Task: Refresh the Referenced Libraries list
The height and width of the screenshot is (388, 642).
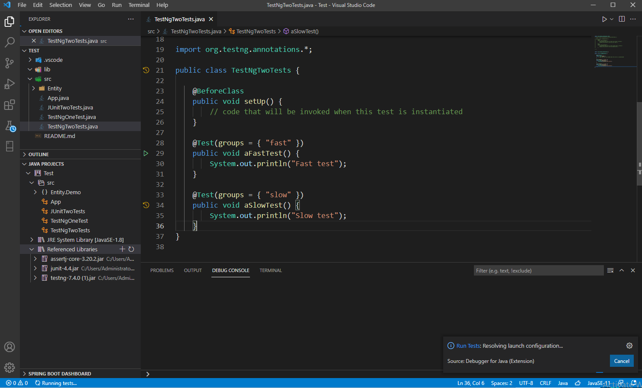Action: [x=131, y=249]
